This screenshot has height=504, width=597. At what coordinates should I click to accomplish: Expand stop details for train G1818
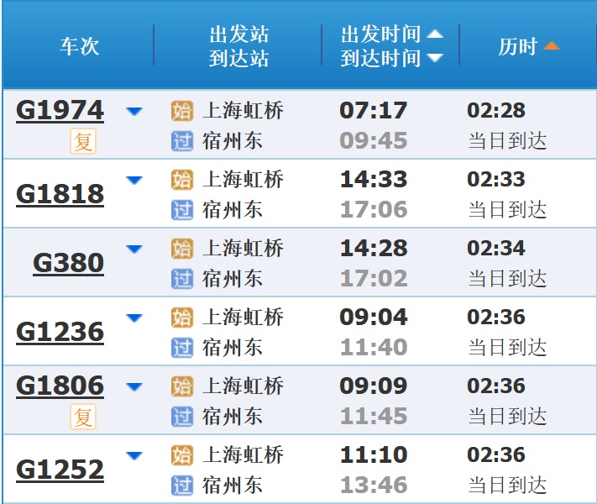[134, 180]
